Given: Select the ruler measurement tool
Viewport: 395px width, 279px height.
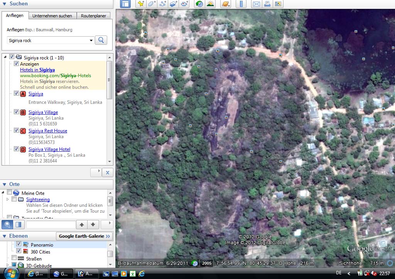Looking at the screenshot, I should point(241,4).
